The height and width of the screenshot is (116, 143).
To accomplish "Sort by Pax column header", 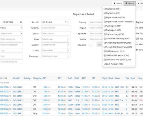I will [x=127, y=78].
